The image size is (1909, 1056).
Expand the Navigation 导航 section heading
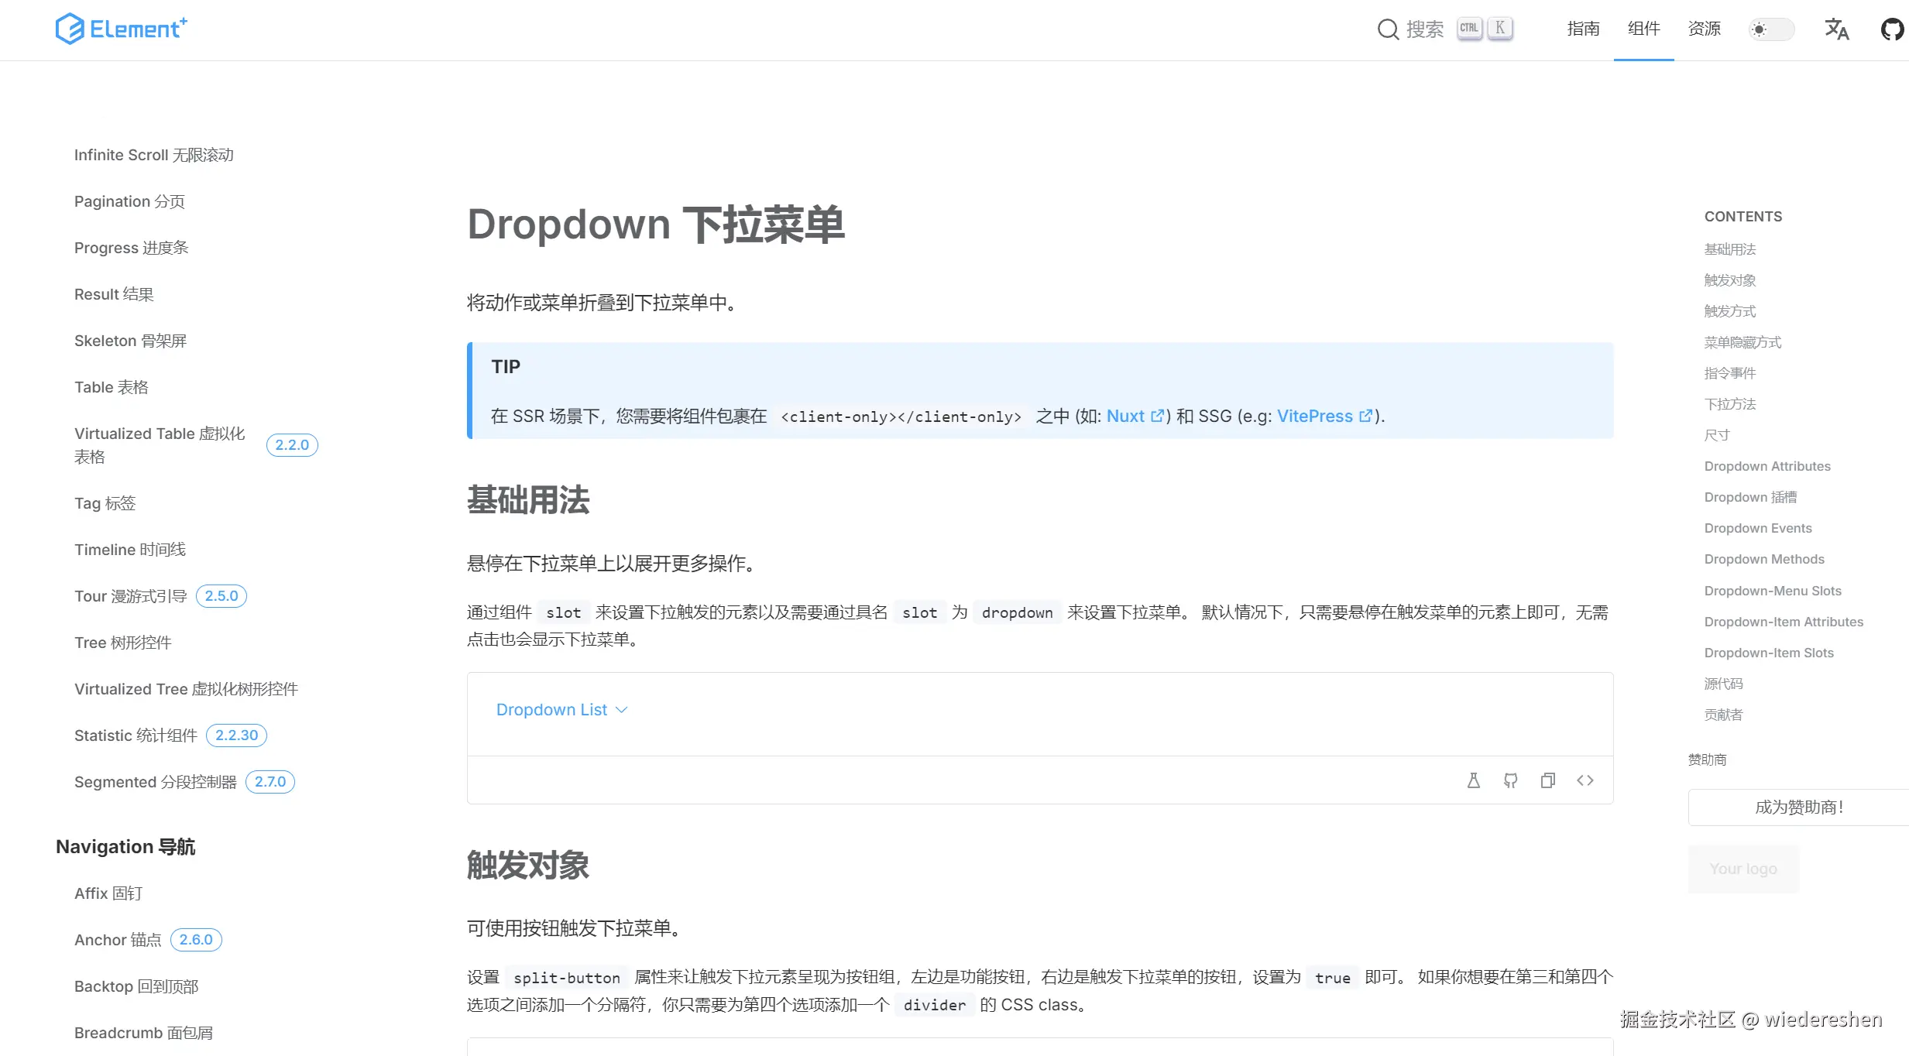[x=125, y=846]
